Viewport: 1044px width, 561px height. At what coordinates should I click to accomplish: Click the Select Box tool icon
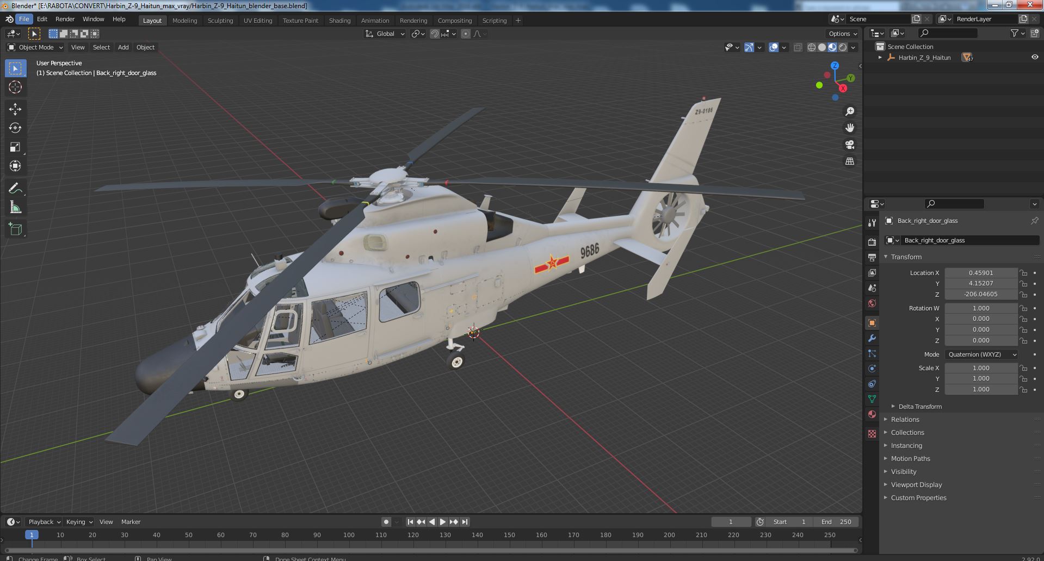click(x=15, y=68)
